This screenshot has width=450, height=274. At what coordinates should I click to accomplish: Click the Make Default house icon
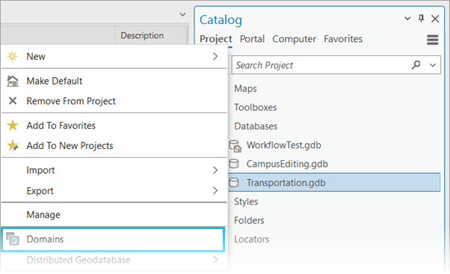[x=13, y=81]
